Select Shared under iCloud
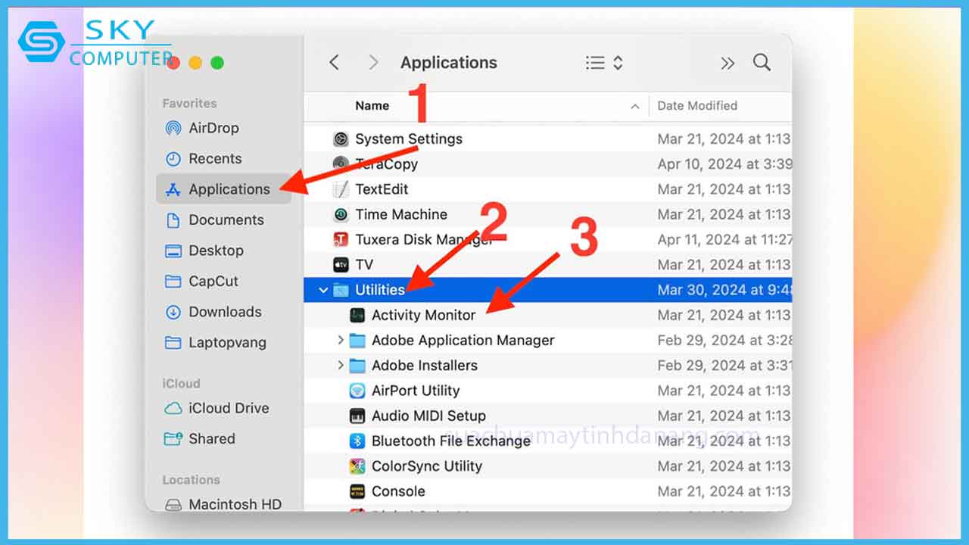Screen dimensions: 969x545 click(x=200, y=438)
